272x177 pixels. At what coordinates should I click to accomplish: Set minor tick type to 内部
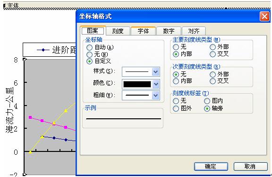pos(176,81)
